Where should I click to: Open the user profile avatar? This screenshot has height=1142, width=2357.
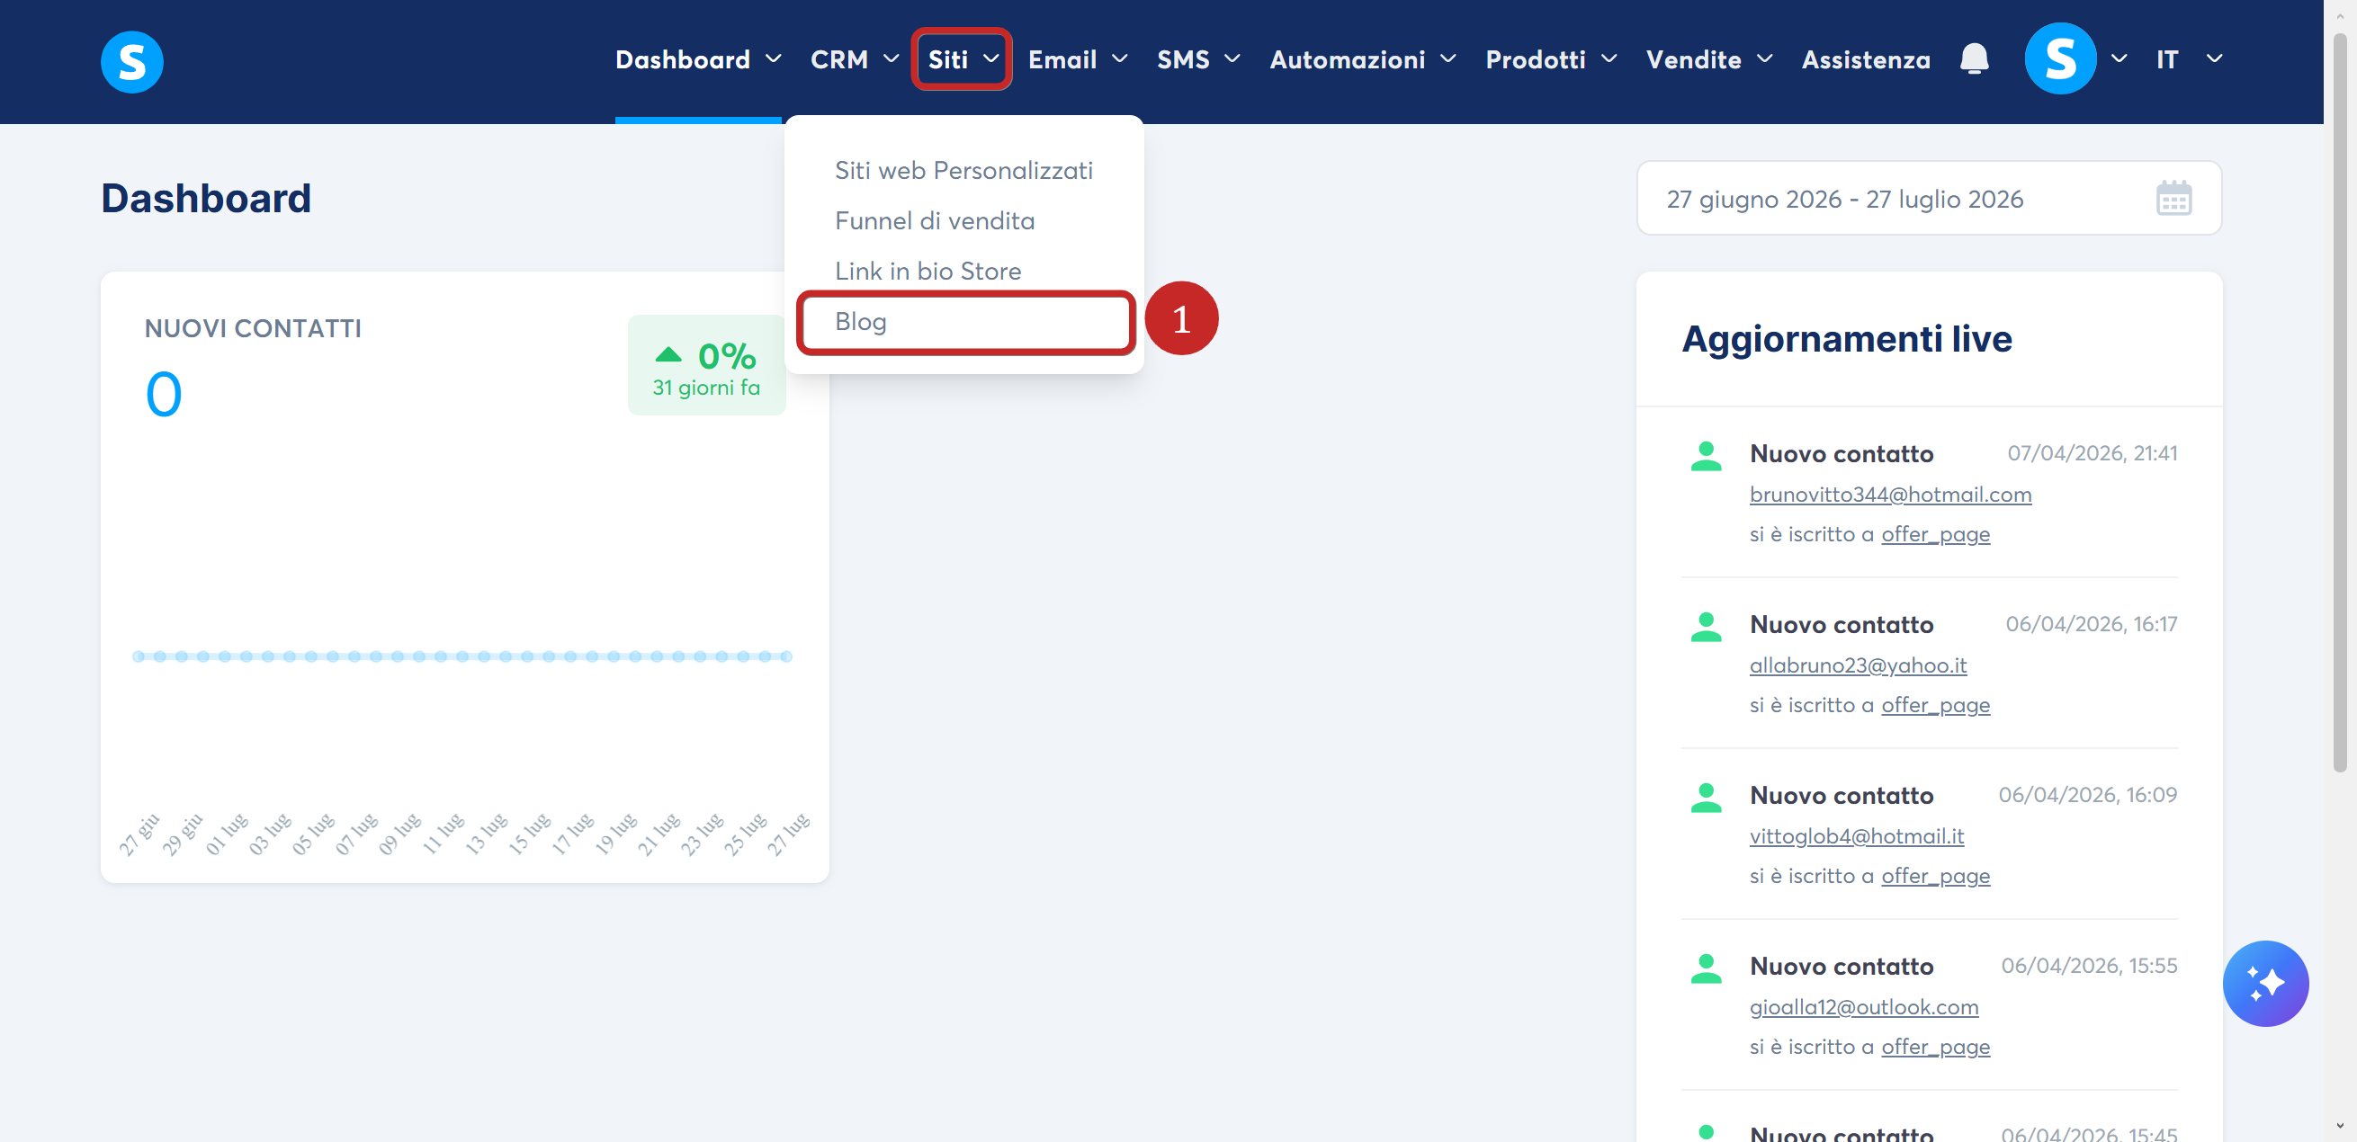tap(2059, 59)
